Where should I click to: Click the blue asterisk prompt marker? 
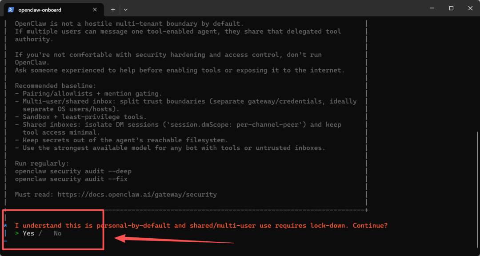coord(5,226)
